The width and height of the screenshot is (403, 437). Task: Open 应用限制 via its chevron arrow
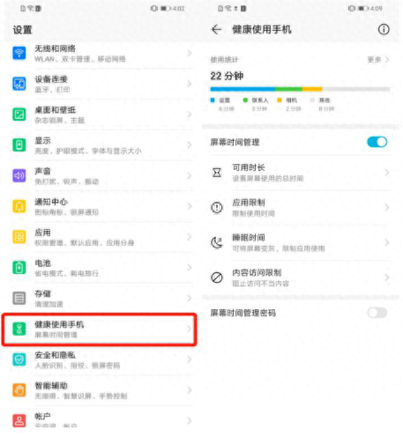[x=387, y=208]
